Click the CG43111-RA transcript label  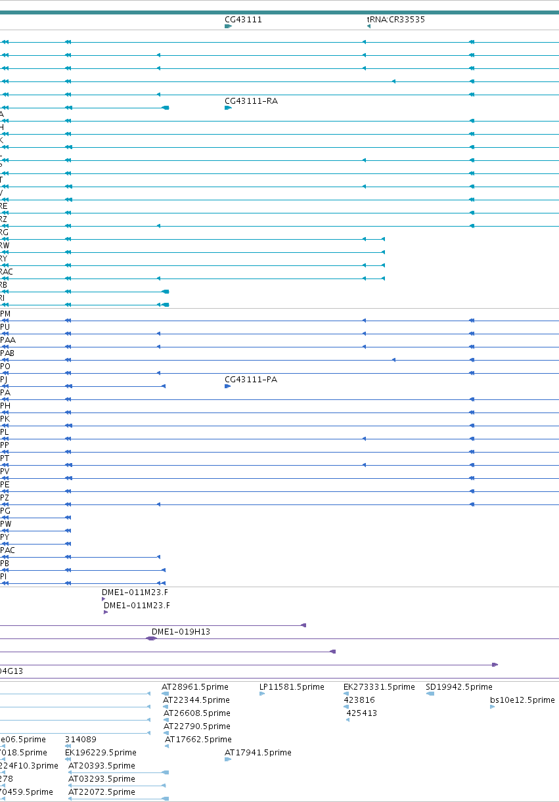click(x=251, y=101)
